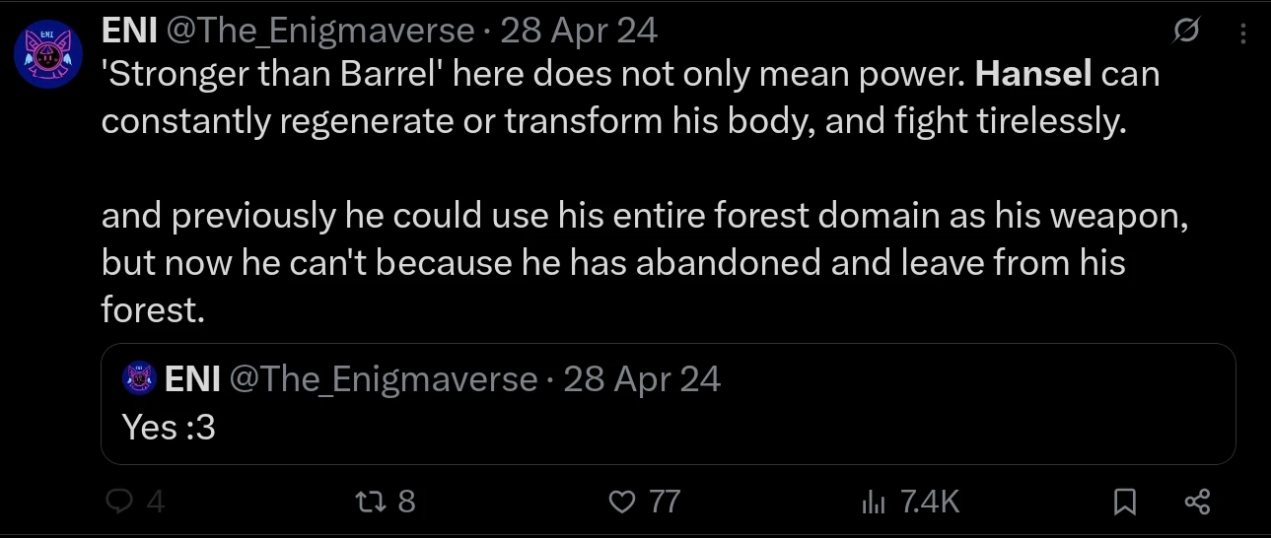This screenshot has height=538, width=1271.
Task: Click the share icon
Action: tap(1196, 503)
